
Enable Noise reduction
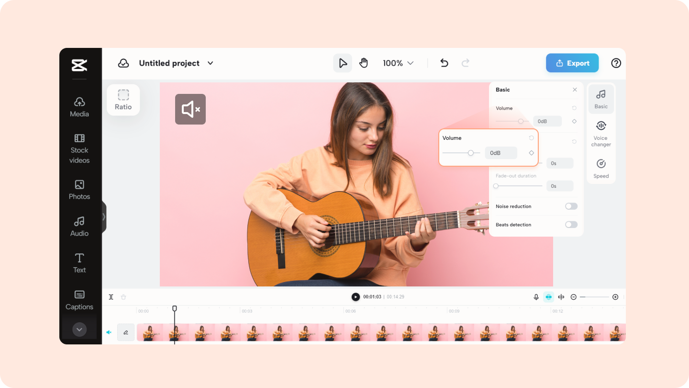(571, 206)
